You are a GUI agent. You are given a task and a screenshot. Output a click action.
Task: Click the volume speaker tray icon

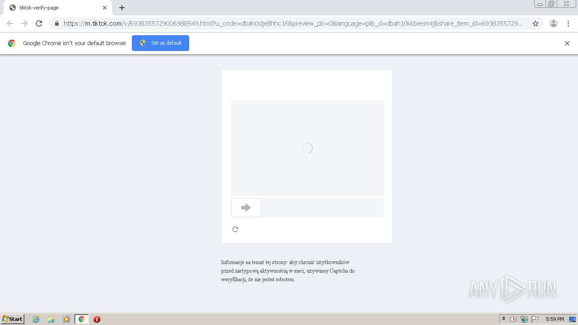(x=513, y=319)
